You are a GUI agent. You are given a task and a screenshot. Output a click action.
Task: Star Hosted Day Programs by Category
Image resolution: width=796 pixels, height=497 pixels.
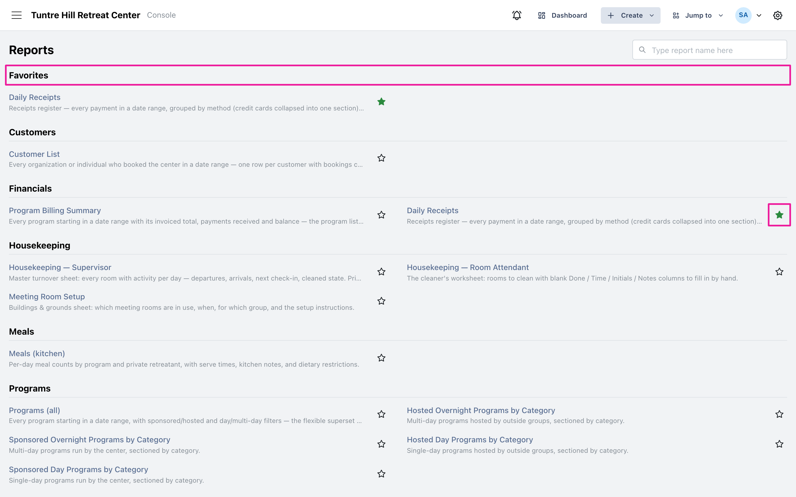(779, 444)
